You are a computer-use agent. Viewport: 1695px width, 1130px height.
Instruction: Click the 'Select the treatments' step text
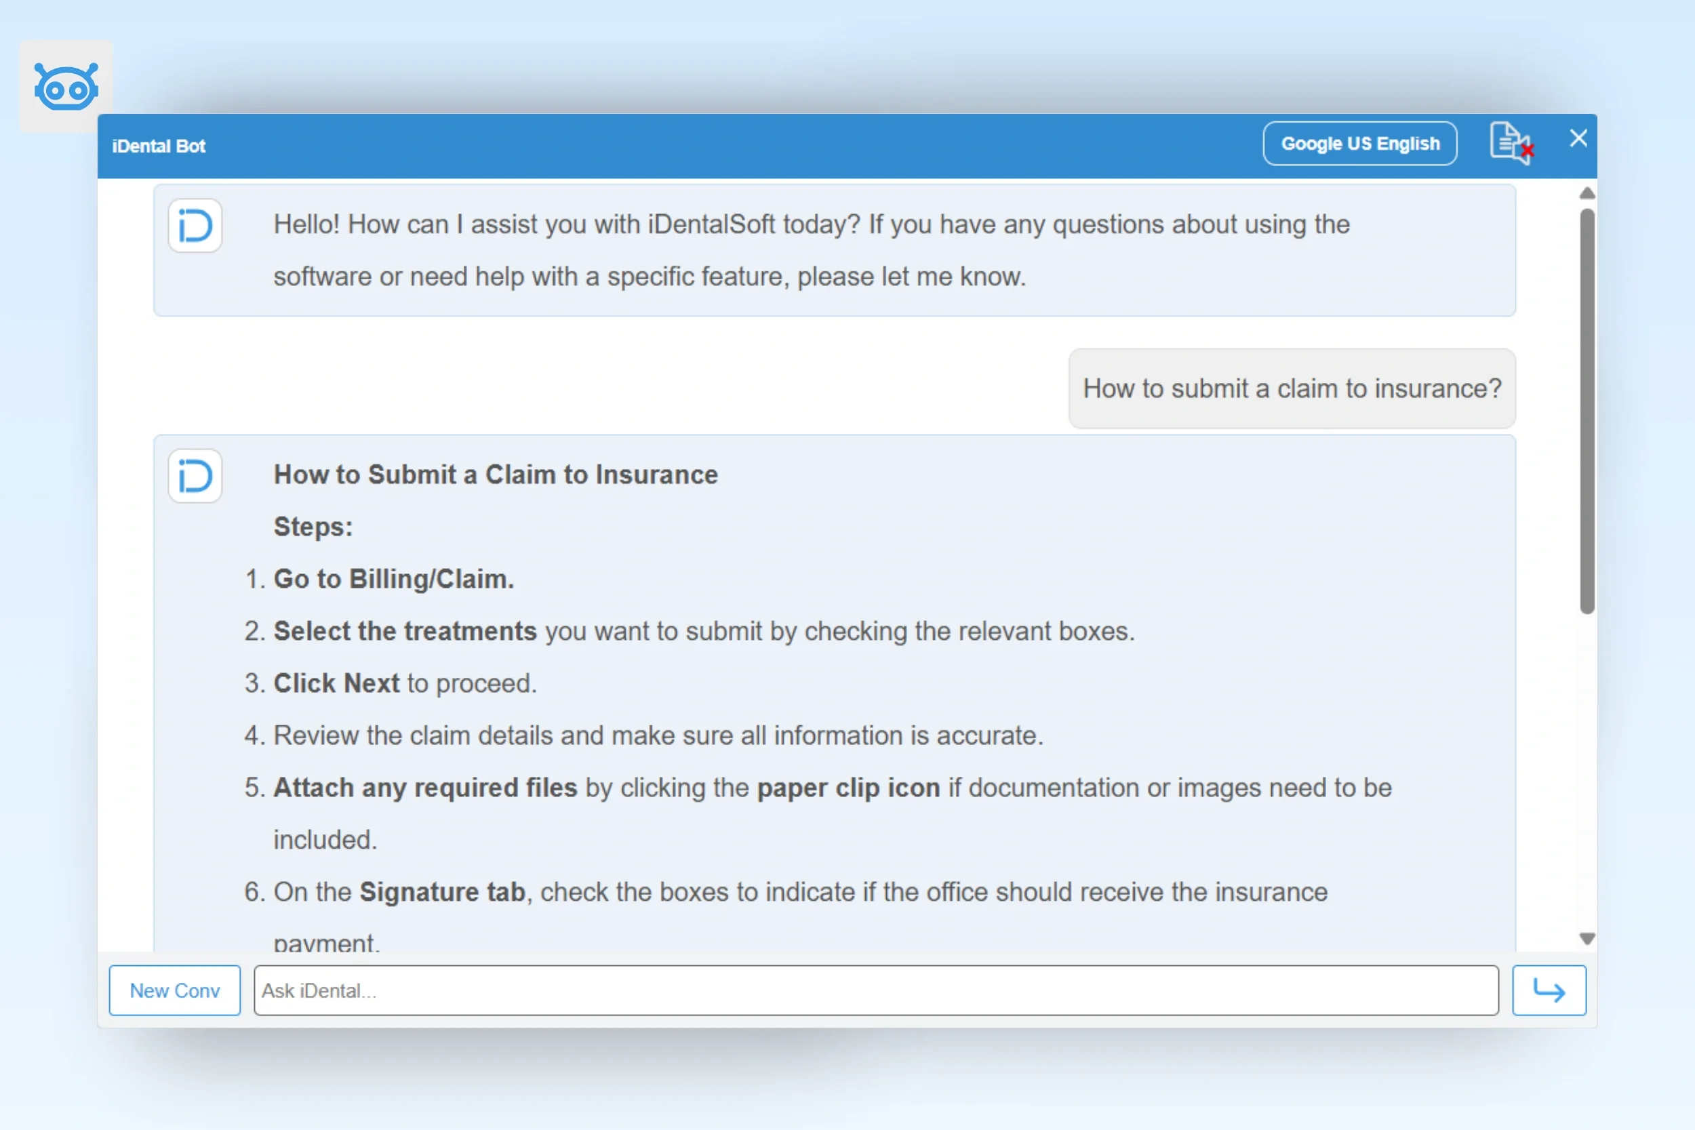(x=405, y=631)
